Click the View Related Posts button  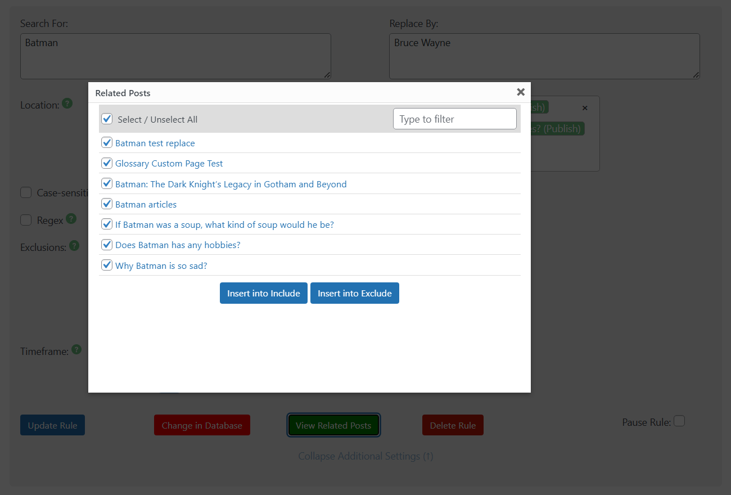(x=333, y=425)
